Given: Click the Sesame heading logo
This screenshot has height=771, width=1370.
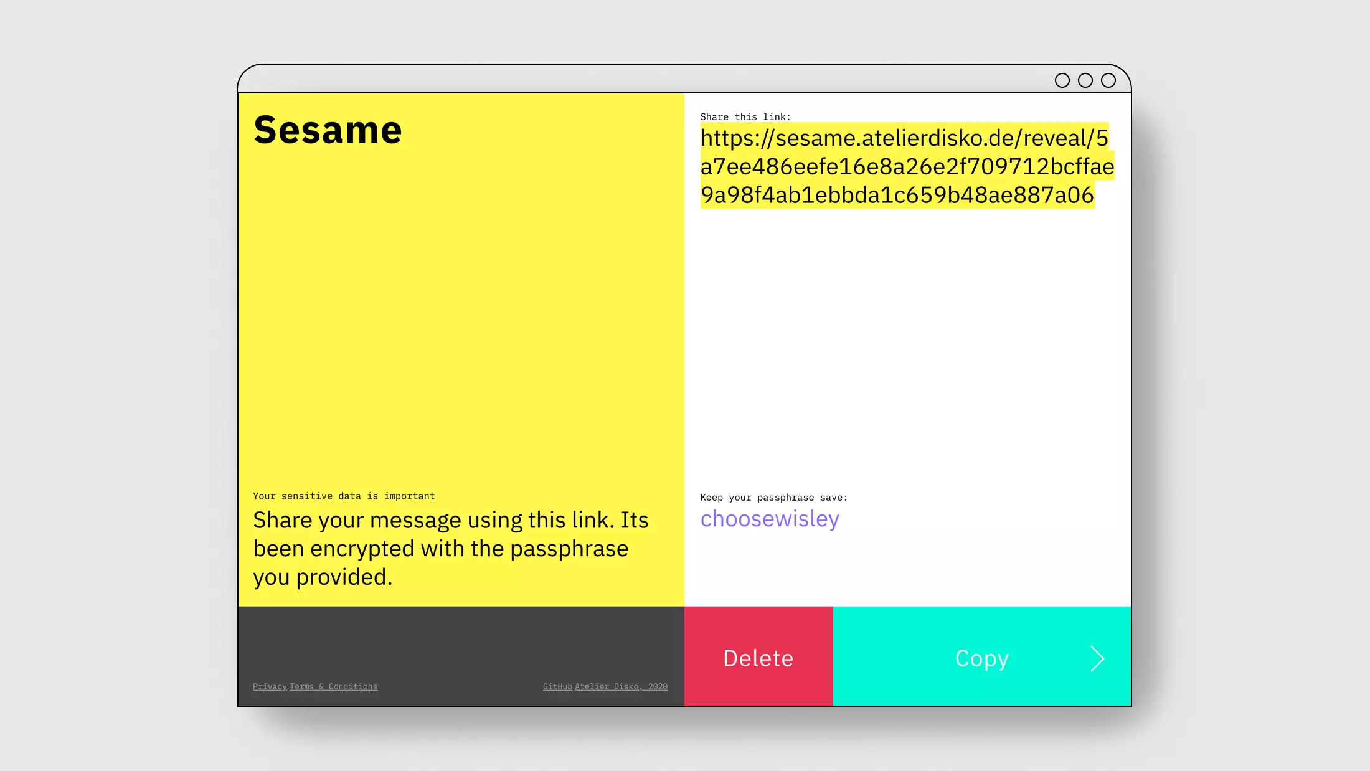Looking at the screenshot, I should click(x=328, y=130).
